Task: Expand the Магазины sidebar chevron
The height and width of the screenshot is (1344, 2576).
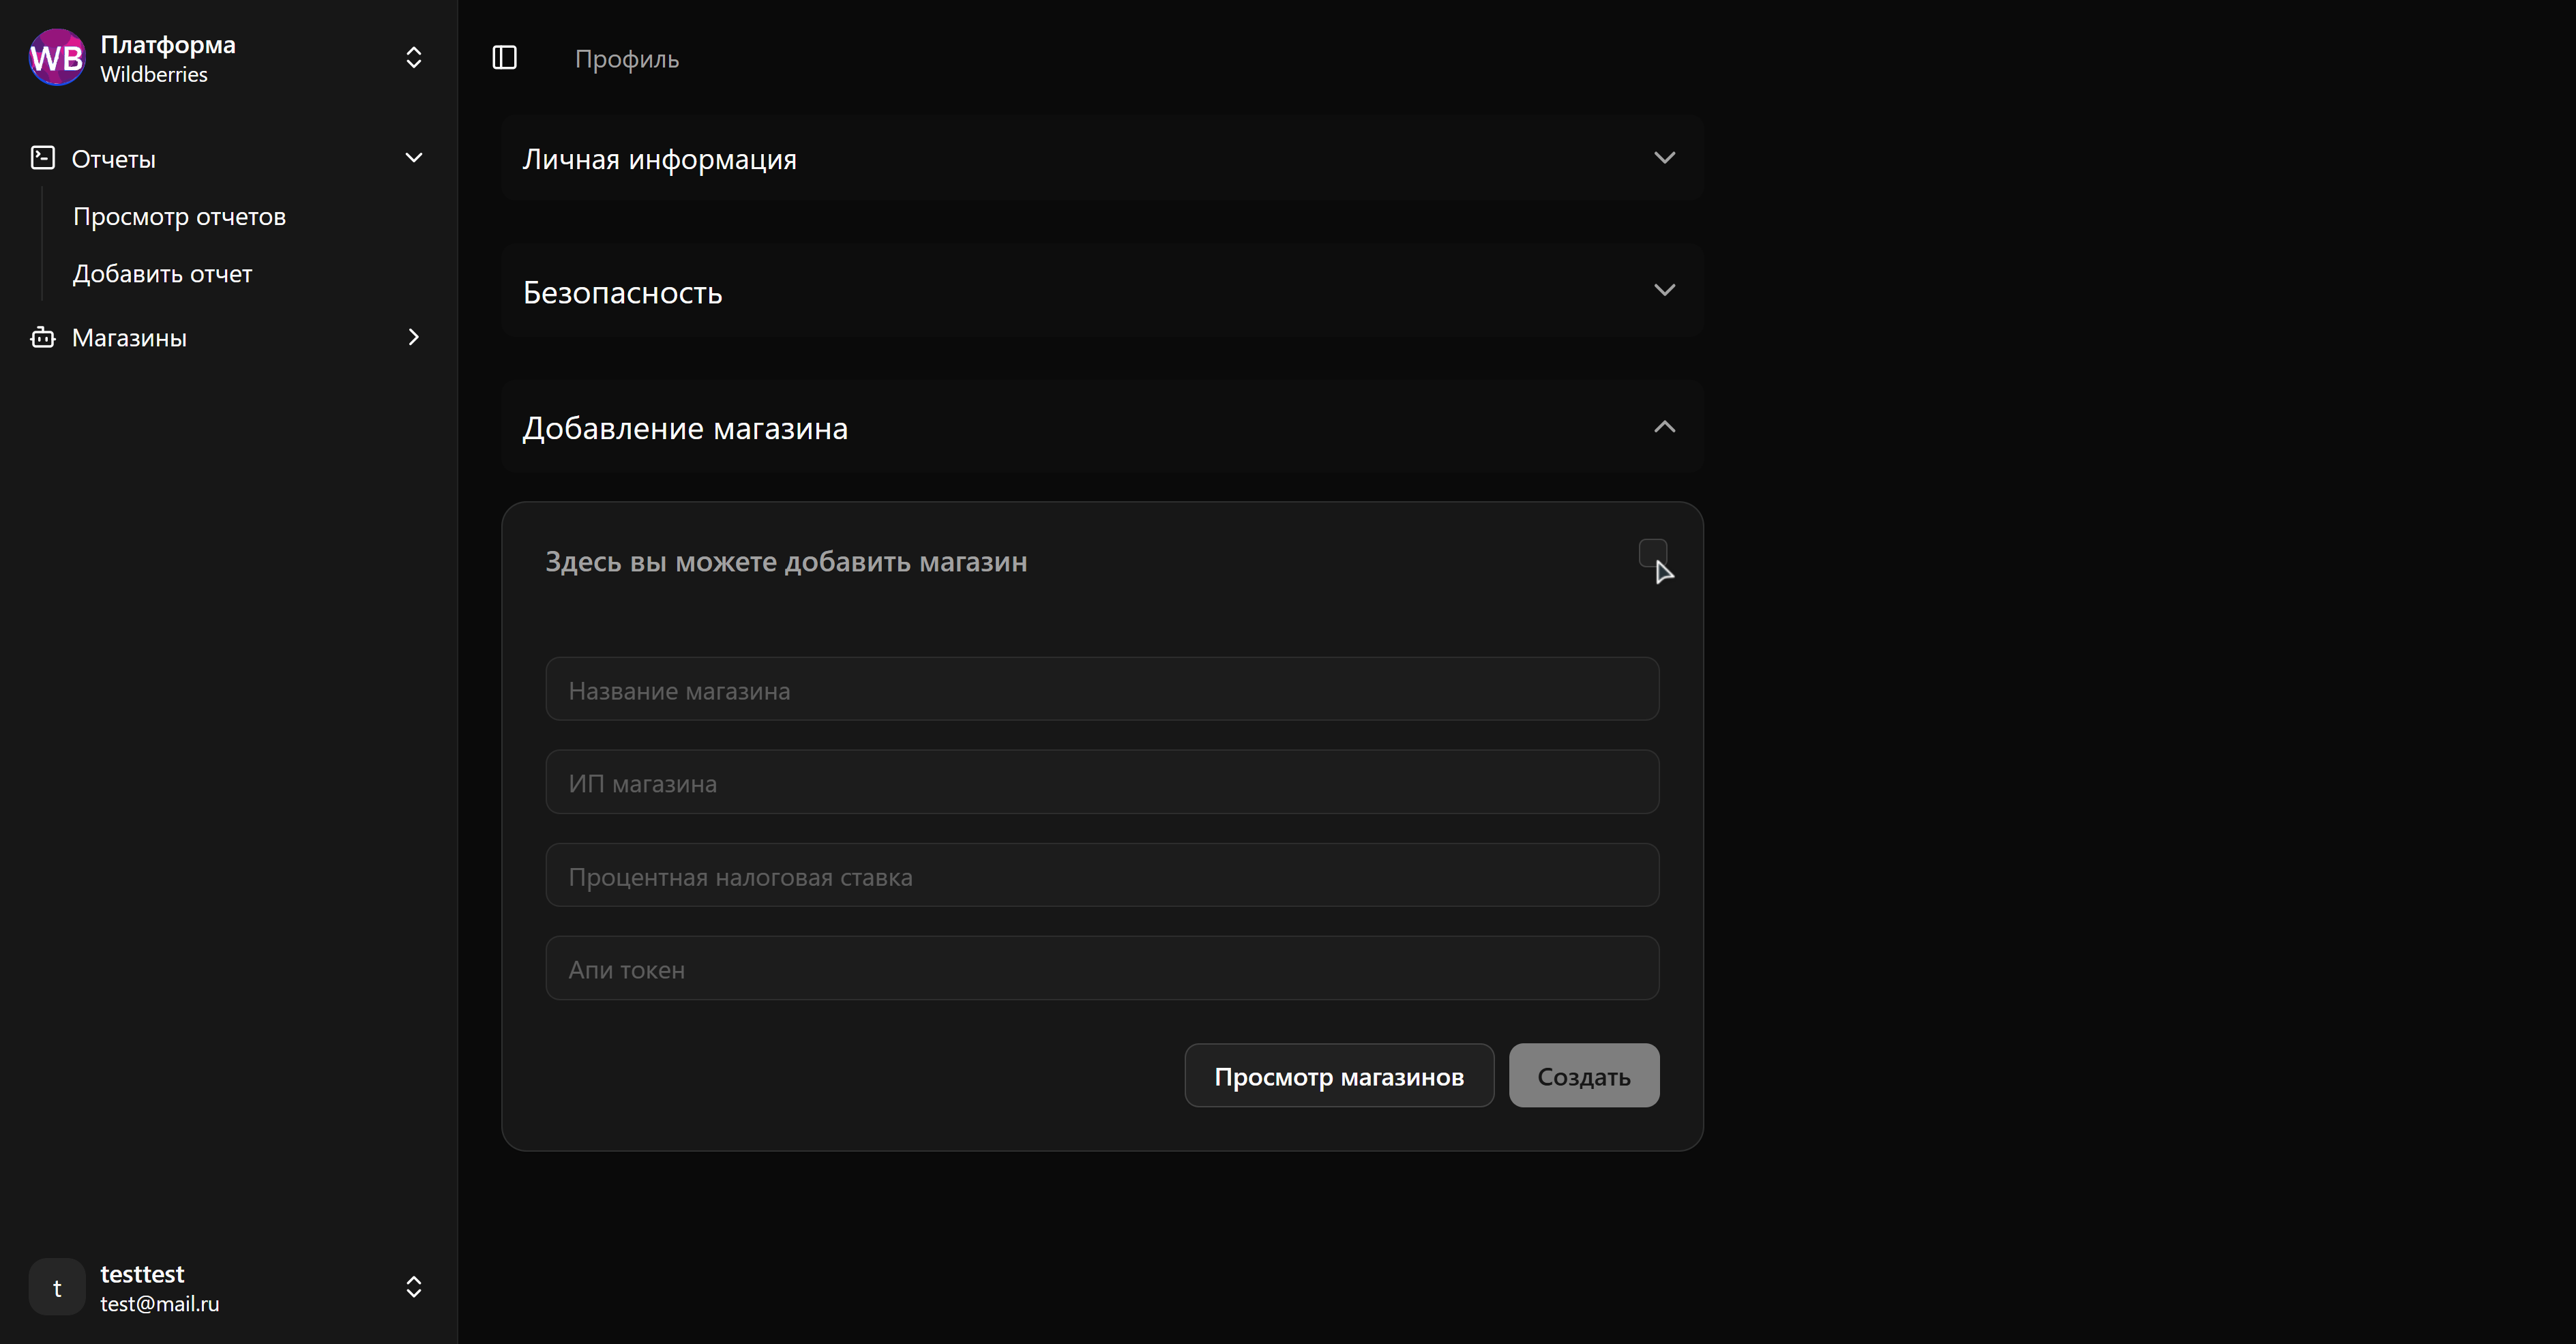Action: pyautogui.click(x=413, y=338)
